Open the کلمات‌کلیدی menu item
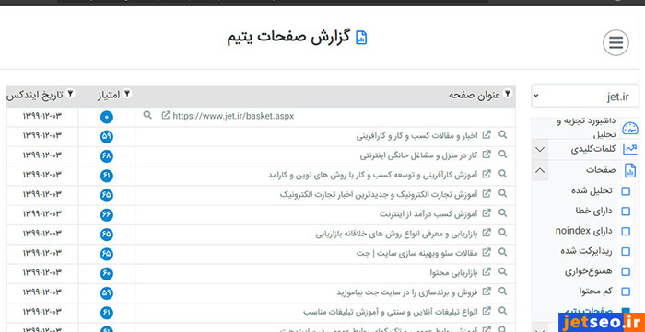Viewport: 645px width, 332px height. coord(593,149)
